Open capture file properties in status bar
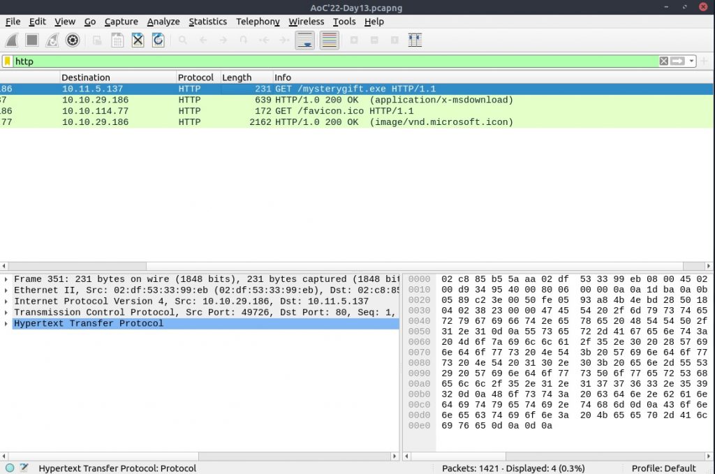715x474 pixels. point(24,468)
